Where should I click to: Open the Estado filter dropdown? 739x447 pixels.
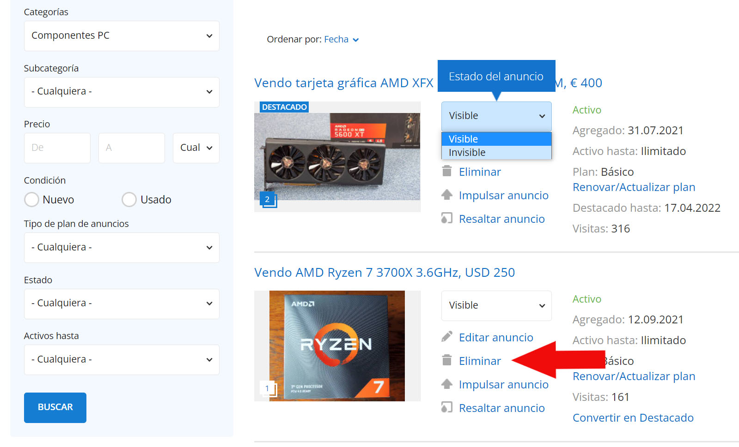click(x=122, y=304)
